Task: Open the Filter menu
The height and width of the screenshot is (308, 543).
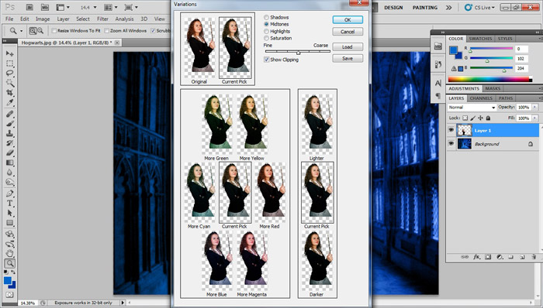Action: 102,19
